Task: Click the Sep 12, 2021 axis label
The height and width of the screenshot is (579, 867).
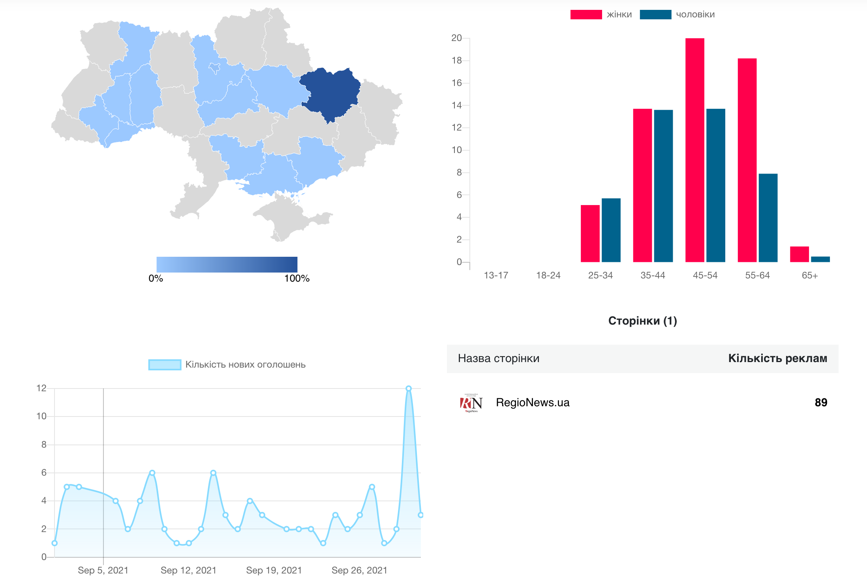Action: pos(188,570)
